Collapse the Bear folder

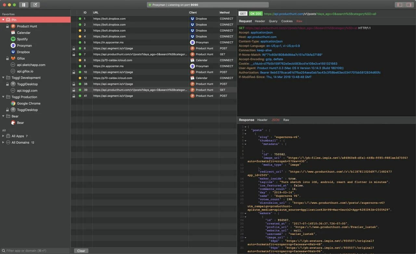[3, 116]
